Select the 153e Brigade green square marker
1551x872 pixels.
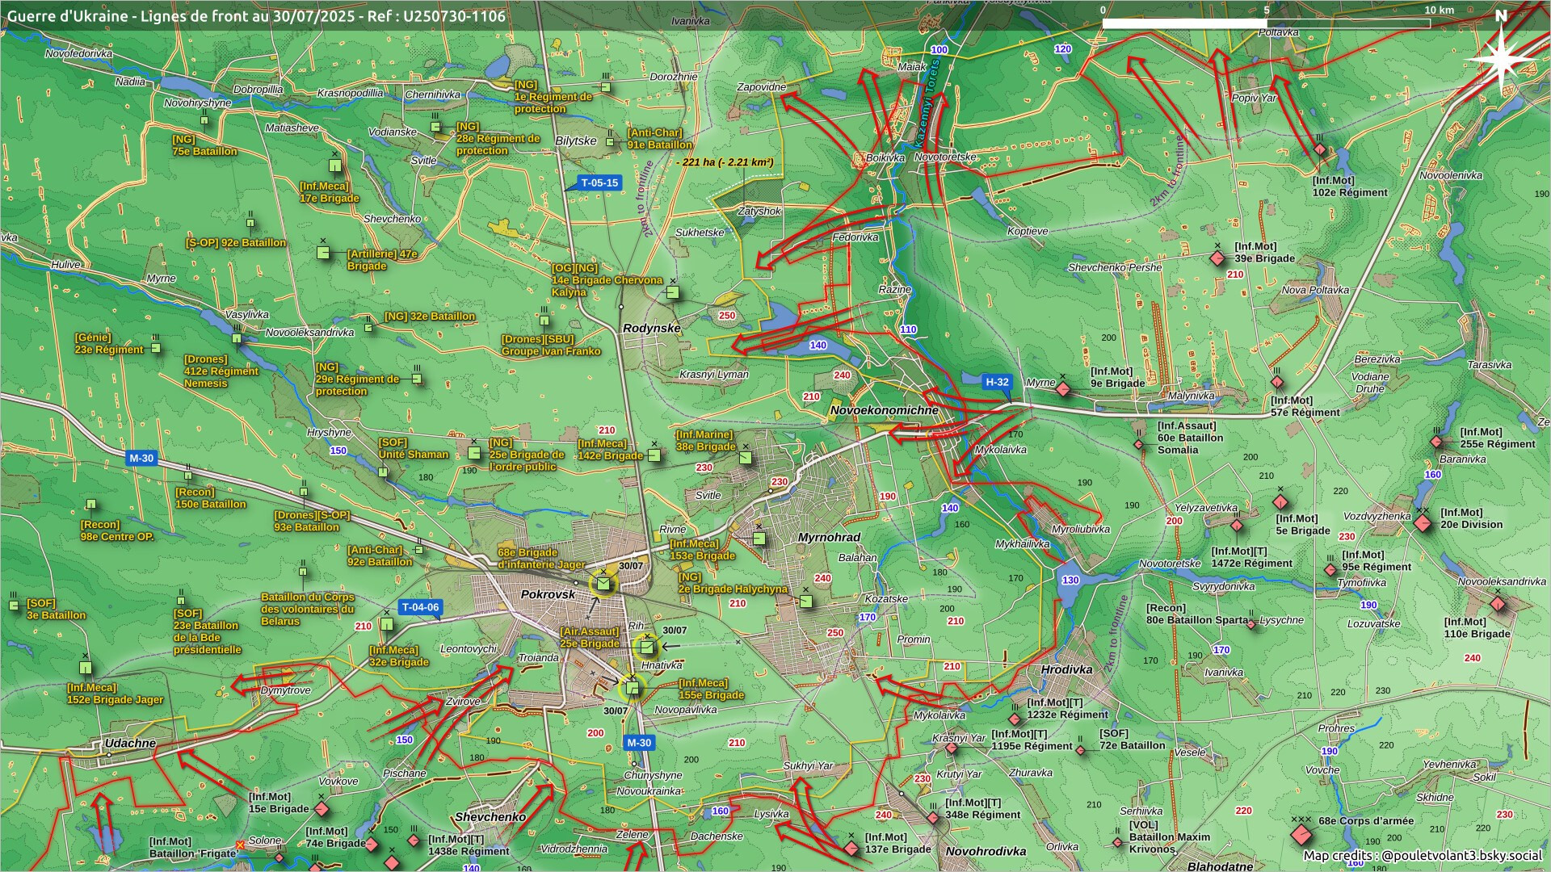click(x=759, y=538)
